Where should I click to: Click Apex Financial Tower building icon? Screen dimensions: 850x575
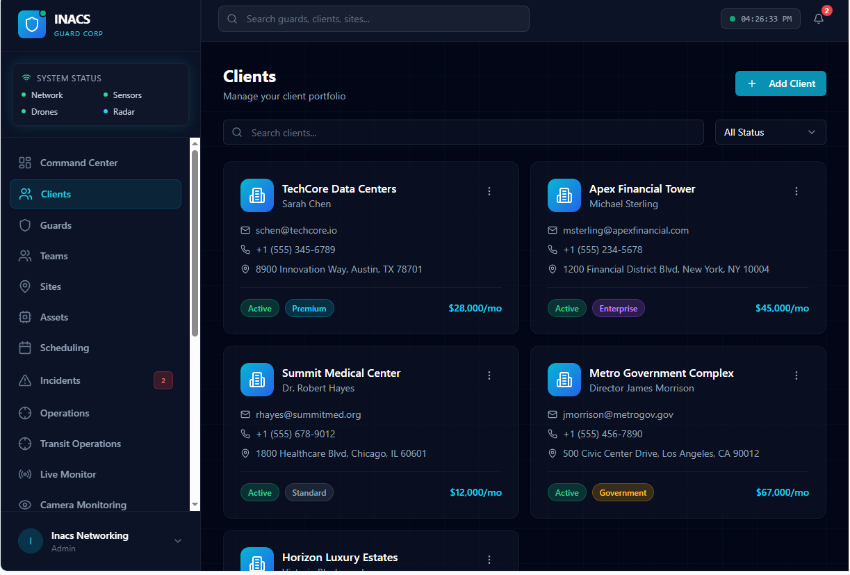[564, 195]
